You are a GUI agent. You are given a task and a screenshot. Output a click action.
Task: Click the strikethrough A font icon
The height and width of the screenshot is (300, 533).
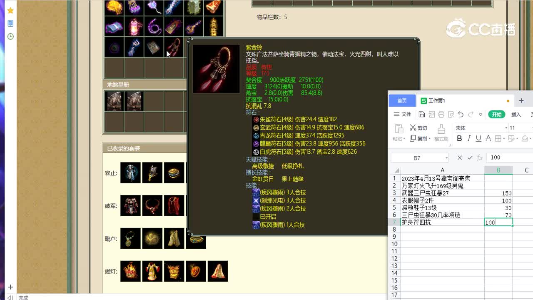point(488,138)
